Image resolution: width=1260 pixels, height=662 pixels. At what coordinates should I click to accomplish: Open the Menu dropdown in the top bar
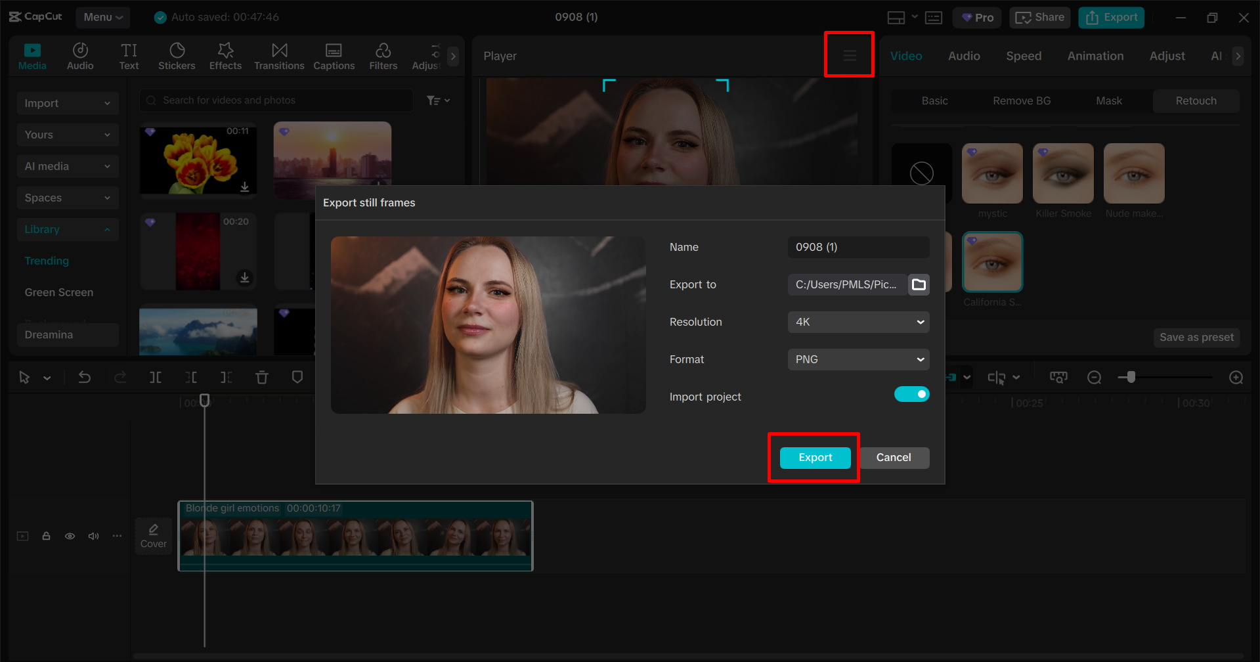tap(102, 17)
